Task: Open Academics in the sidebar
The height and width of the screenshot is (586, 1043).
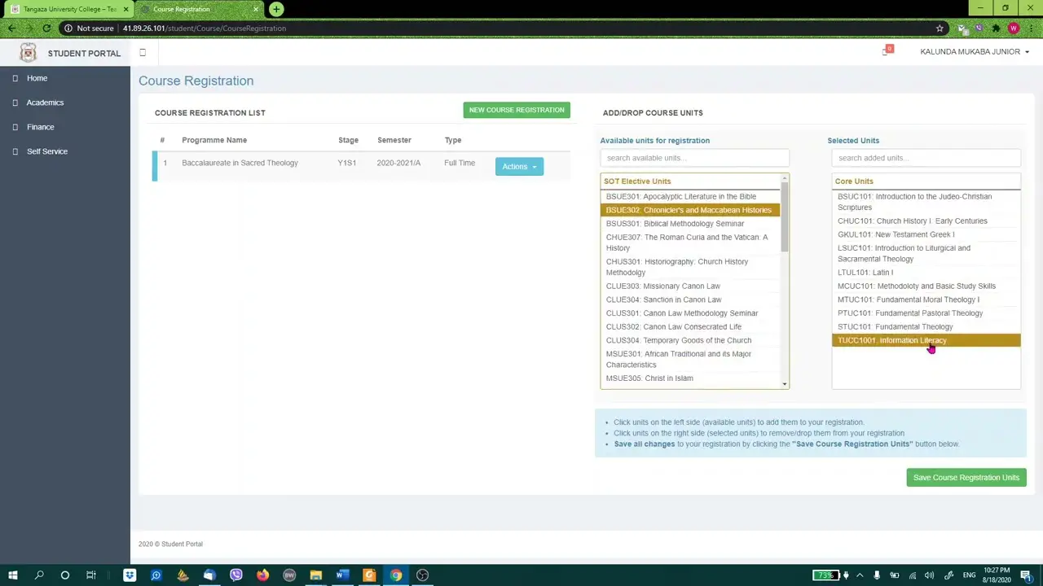Action: pos(45,103)
